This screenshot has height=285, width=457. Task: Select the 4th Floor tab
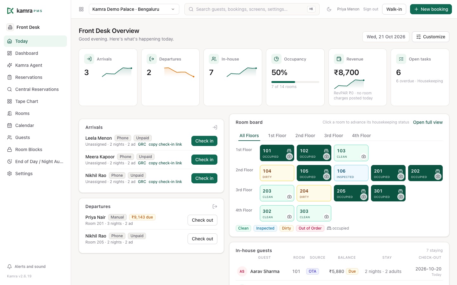coord(361,136)
